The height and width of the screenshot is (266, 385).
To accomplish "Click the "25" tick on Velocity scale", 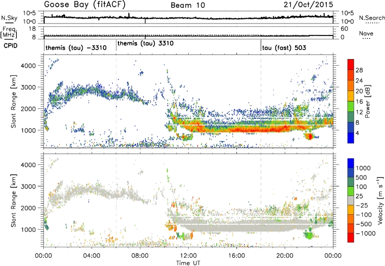I will [x=359, y=196].
